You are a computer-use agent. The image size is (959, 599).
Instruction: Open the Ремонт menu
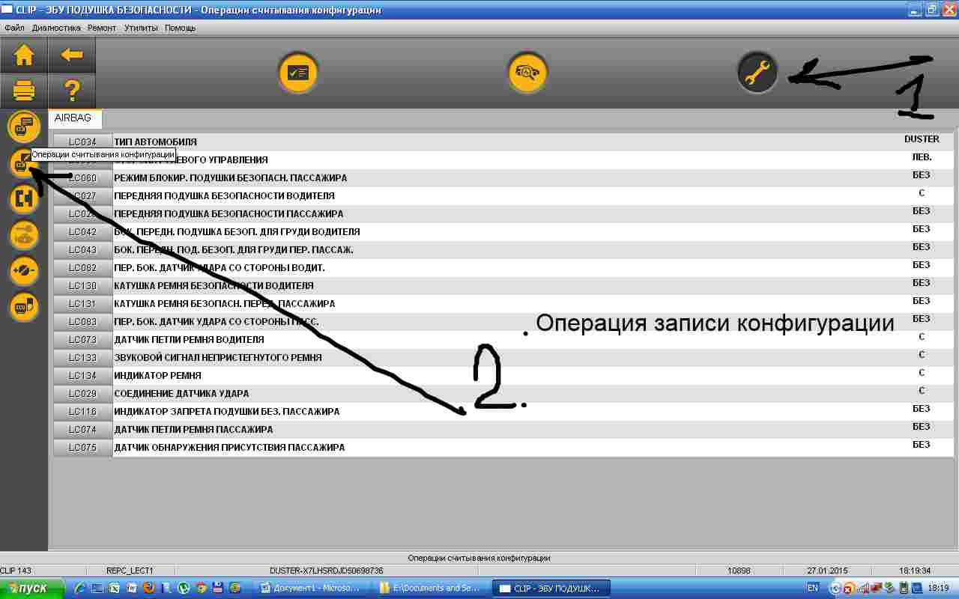pyautogui.click(x=102, y=28)
